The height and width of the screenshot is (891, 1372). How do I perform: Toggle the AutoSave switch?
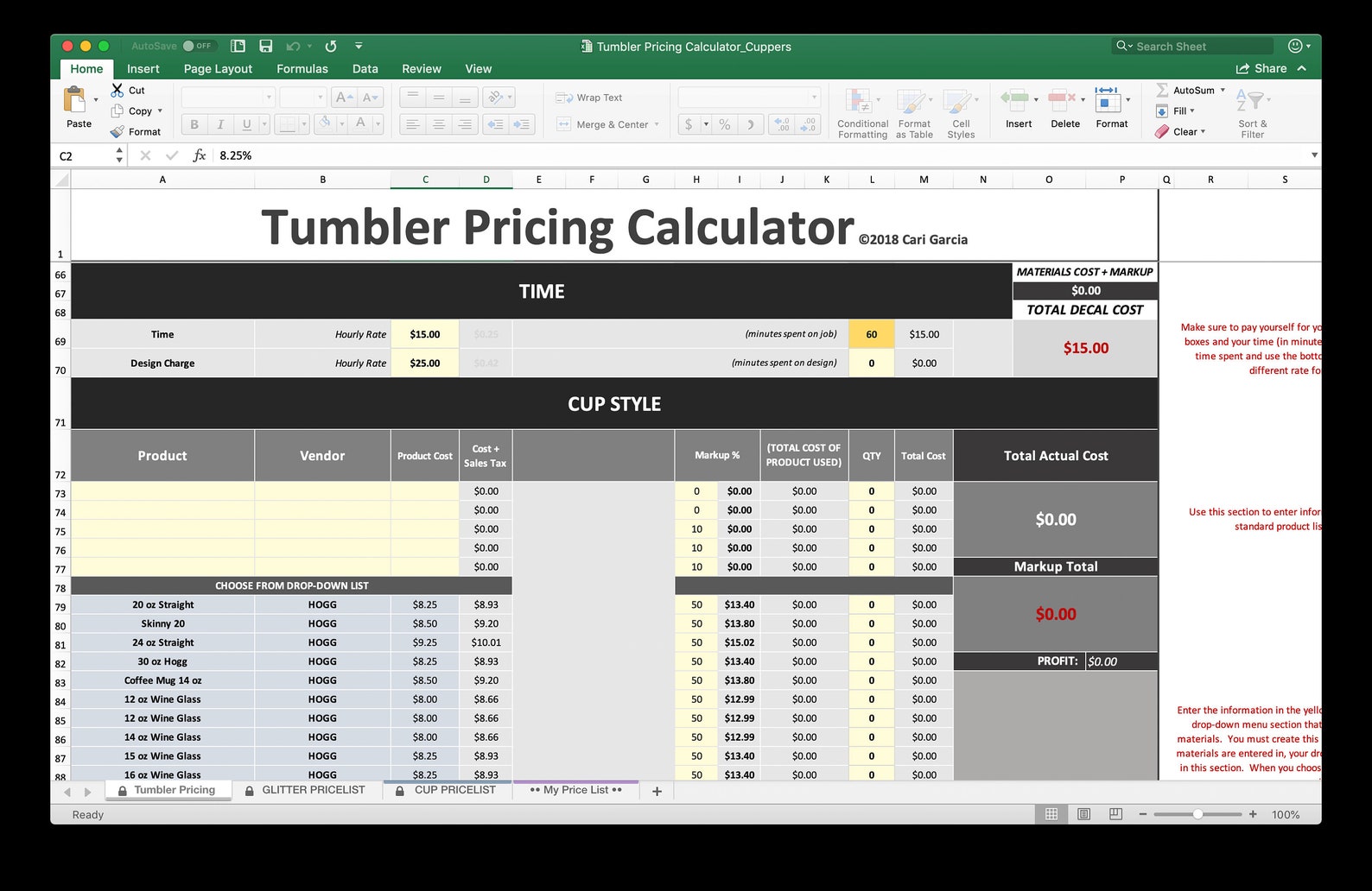(x=198, y=46)
